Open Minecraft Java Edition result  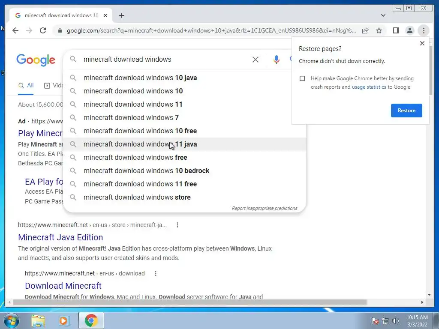pos(60,237)
